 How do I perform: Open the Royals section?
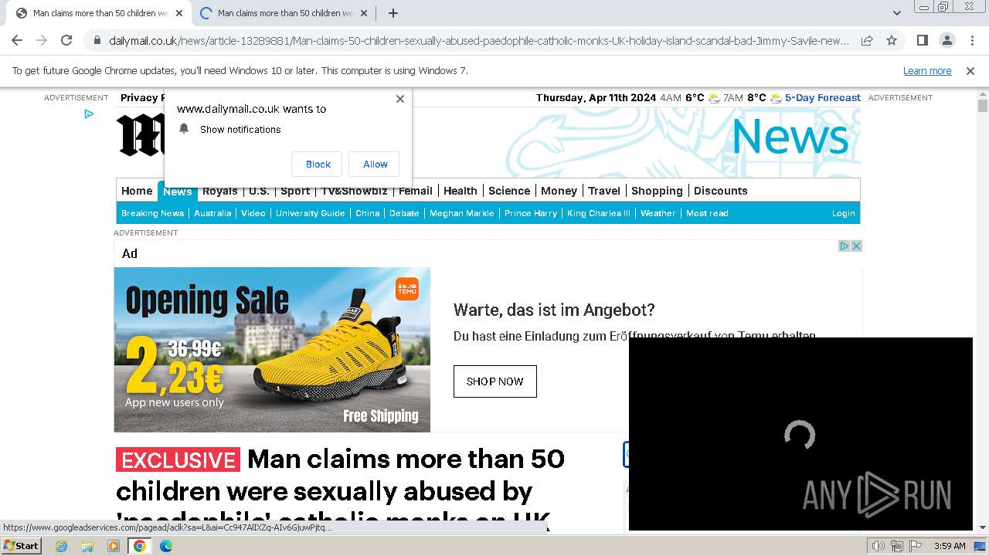(x=220, y=191)
